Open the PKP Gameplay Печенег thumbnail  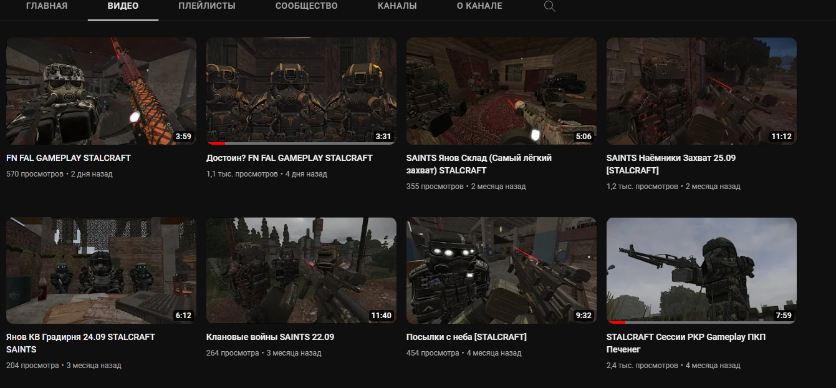701,271
